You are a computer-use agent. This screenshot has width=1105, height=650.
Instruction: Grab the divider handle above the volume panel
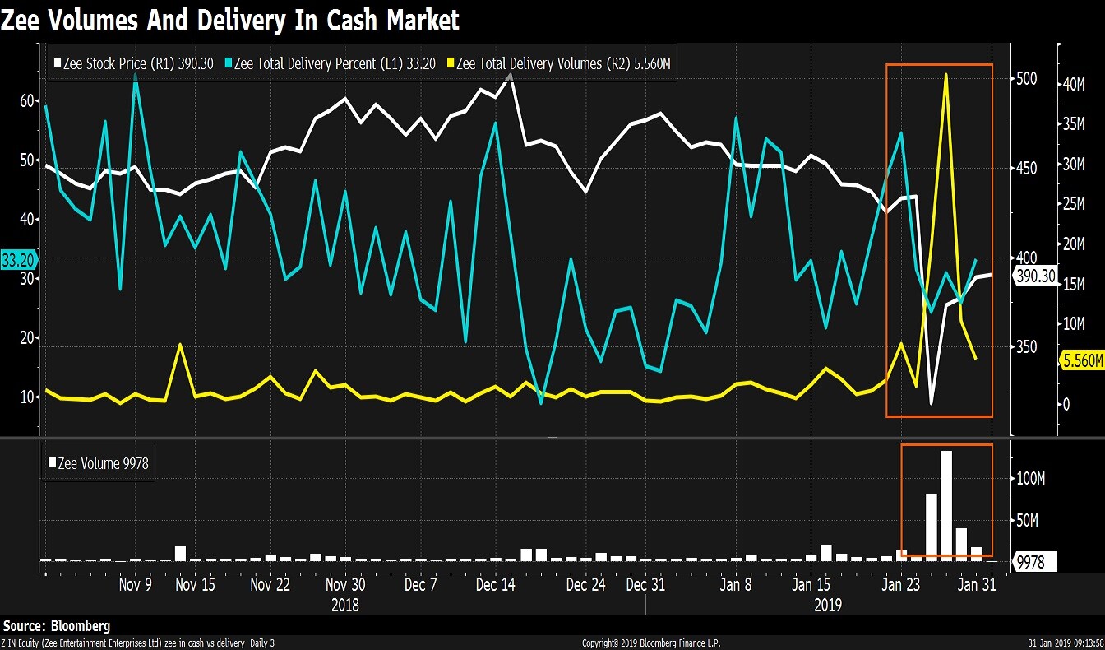tap(552, 439)
